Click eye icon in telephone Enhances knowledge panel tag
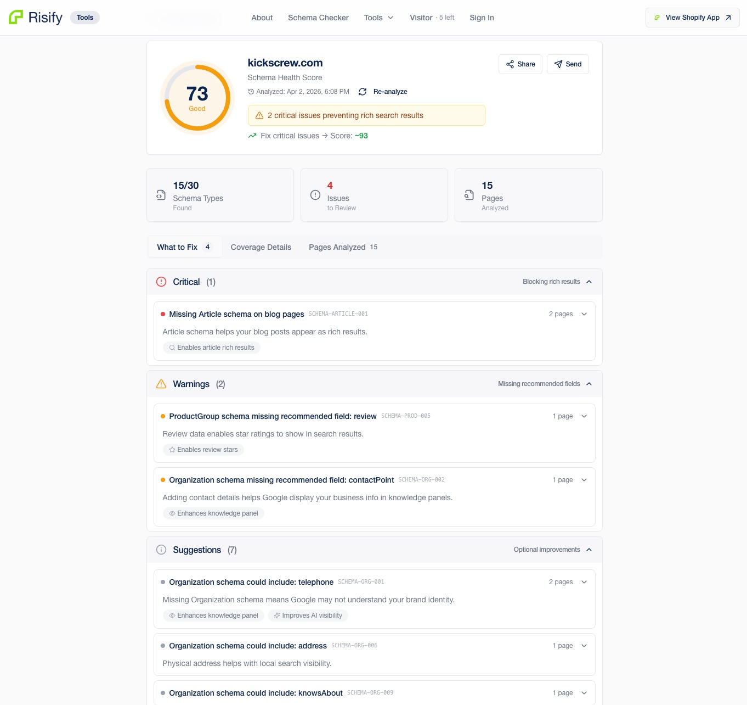The image size is (747, 705). tap(172, 616)
